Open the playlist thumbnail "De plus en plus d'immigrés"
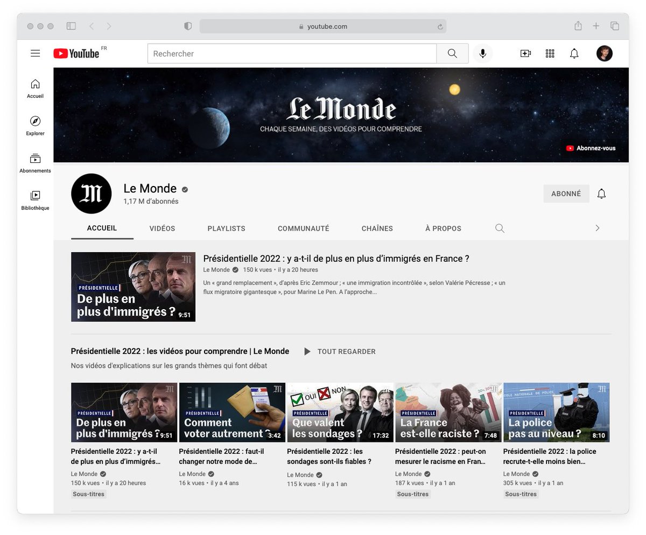This screenshot has height=535, width=646. point(124,412)
